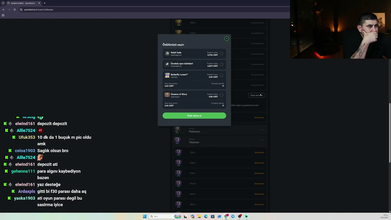Click the outlined Ödül aktive et button behind dialog
Screen dimensions: 391x220
[257, 95]
